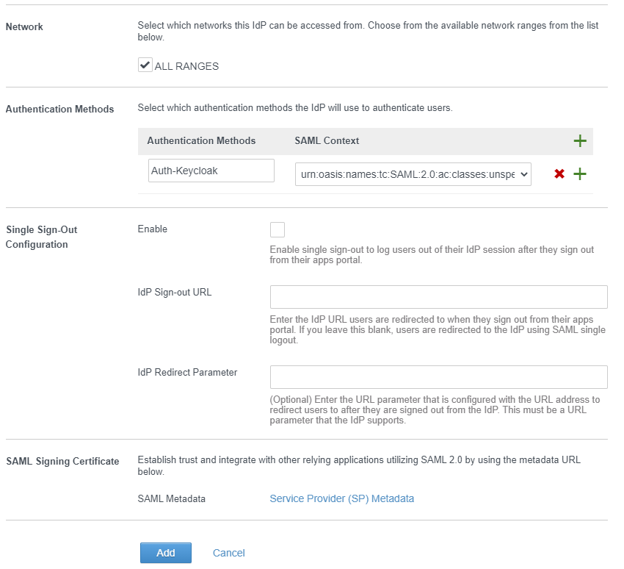Click the SAML Context column header
The height and width of the screenshot is (569, 624).
pyautogui.click(x=327, y=140)
